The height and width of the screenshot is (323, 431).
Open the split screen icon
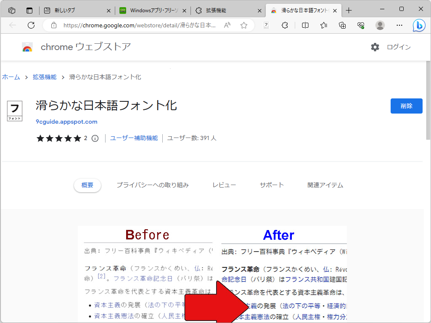coord(304,25)
